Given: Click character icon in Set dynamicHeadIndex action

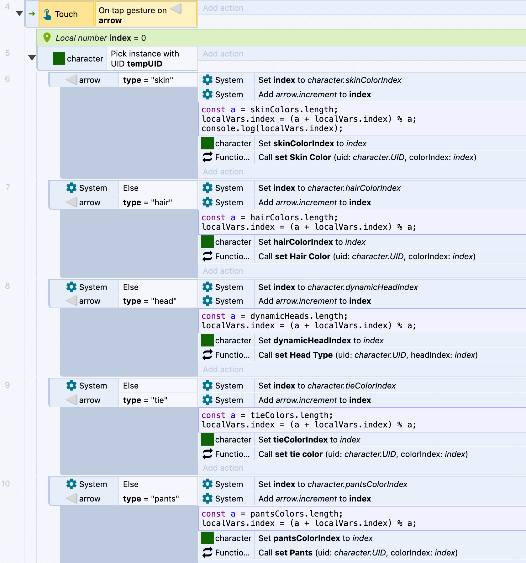Looking at the screenshot, I should pyautogui.click(x=208, y=340).
